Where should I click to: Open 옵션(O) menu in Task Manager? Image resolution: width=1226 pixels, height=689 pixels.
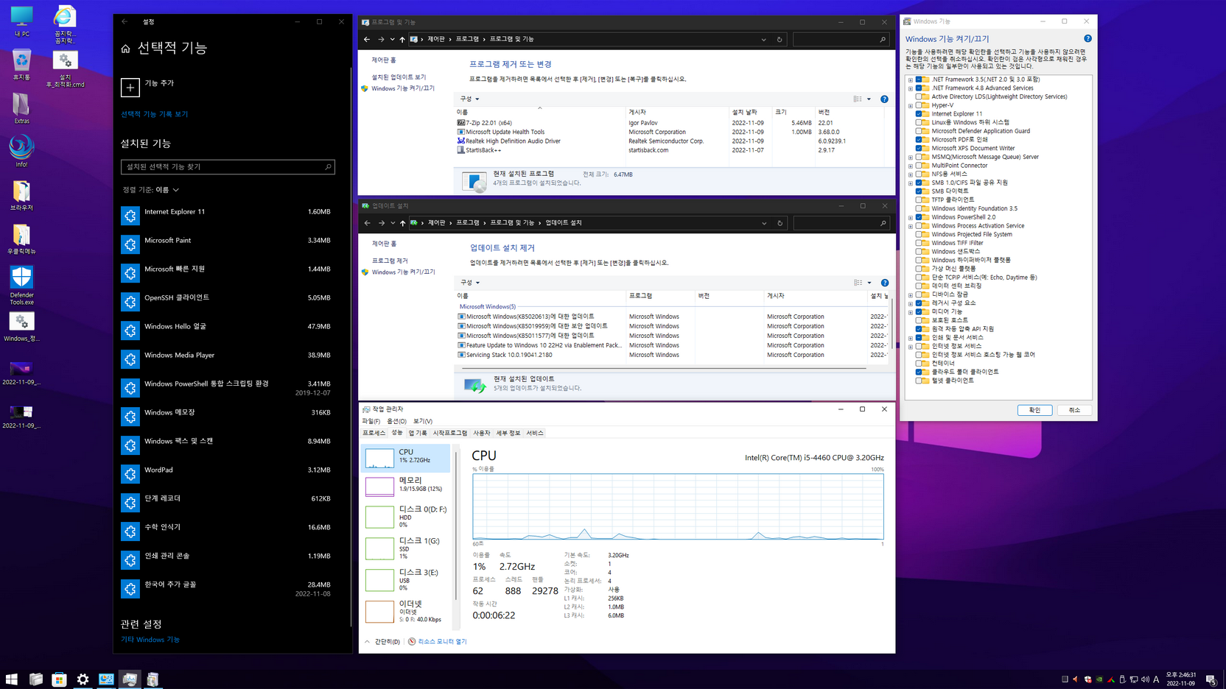coord(396,421)
